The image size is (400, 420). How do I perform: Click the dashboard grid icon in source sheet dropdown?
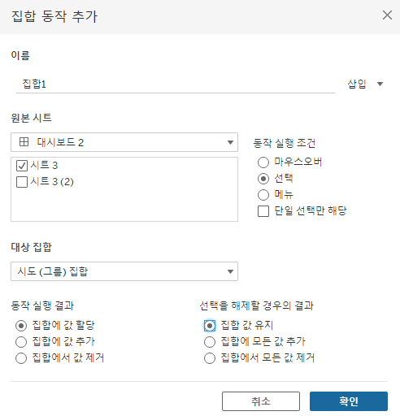pyautogui.click(x=24, y=142)
